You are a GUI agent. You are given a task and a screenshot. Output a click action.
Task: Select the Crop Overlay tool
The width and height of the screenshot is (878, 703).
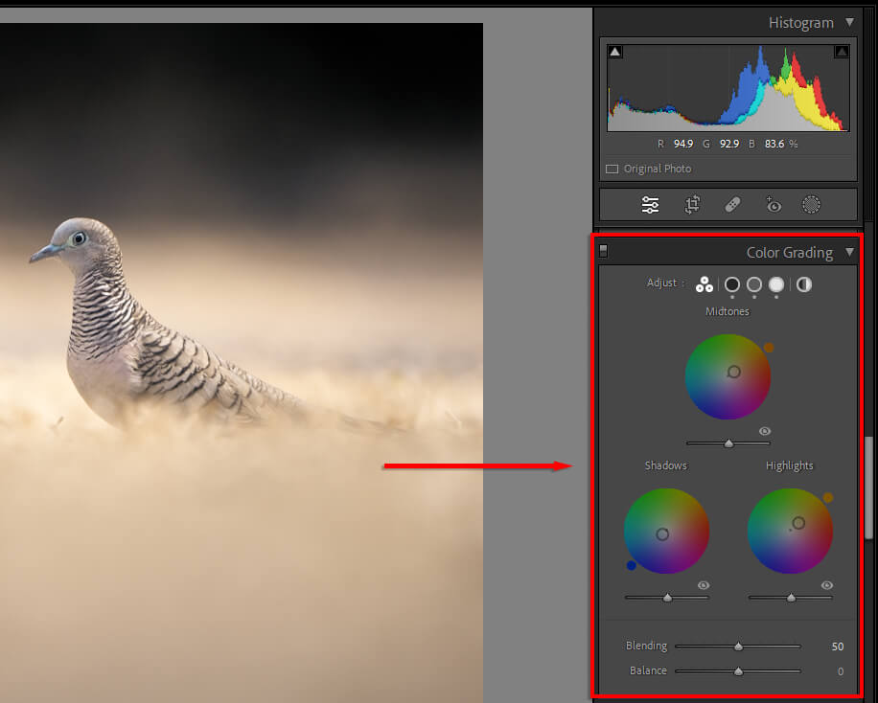[x=692, y=204]
